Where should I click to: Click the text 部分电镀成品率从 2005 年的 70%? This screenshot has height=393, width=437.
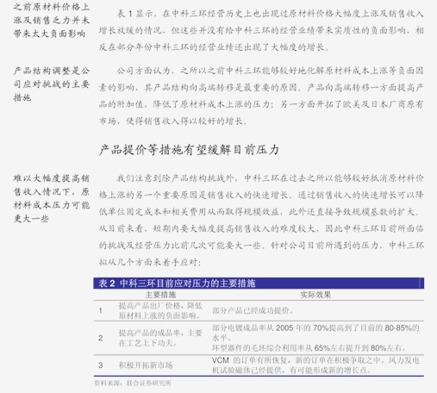pos(315,333)
